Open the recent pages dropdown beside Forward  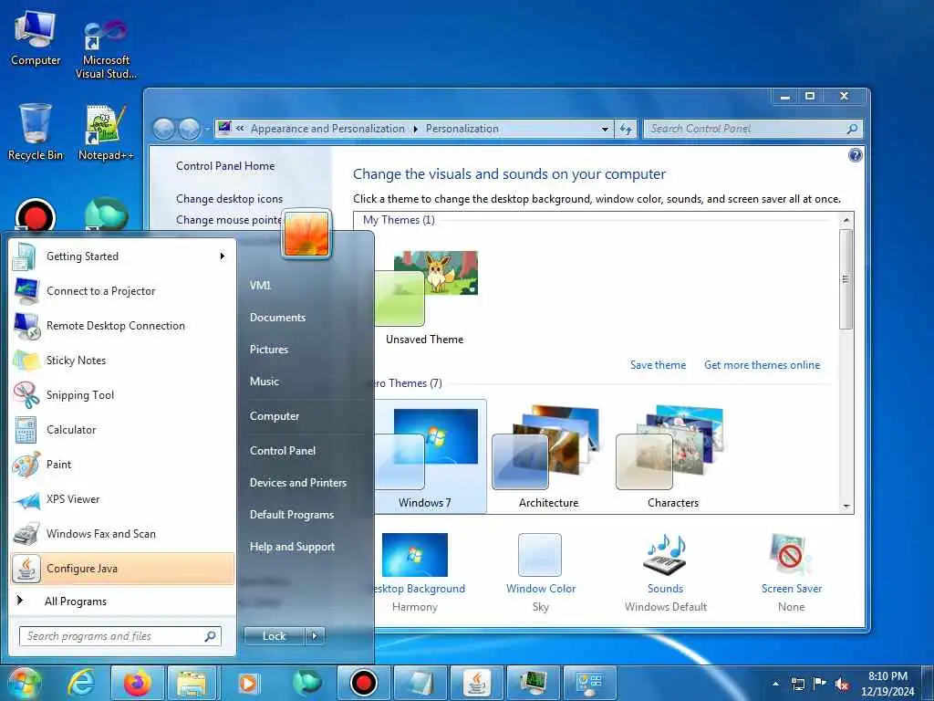(x=207, y=129)
